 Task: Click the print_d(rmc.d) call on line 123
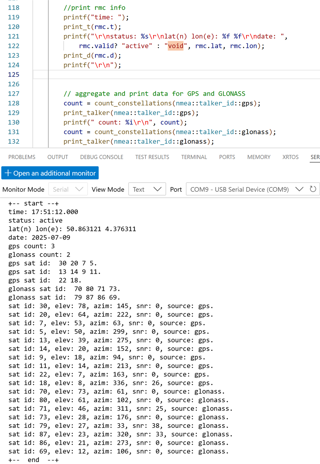coord(92,56)
